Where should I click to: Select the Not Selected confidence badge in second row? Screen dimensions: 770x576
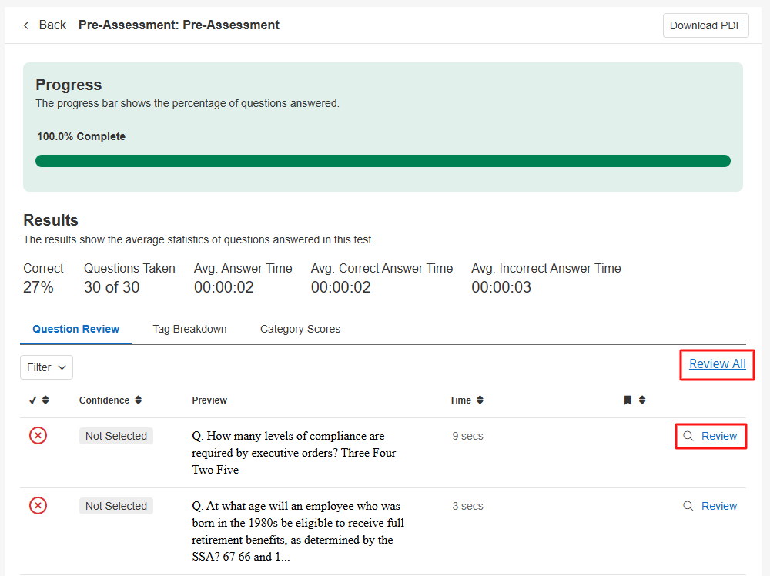pos(116,506)
